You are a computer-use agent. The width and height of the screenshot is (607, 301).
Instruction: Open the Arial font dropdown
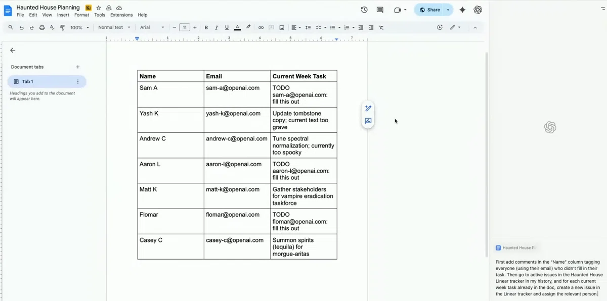[x=152, y=28]
